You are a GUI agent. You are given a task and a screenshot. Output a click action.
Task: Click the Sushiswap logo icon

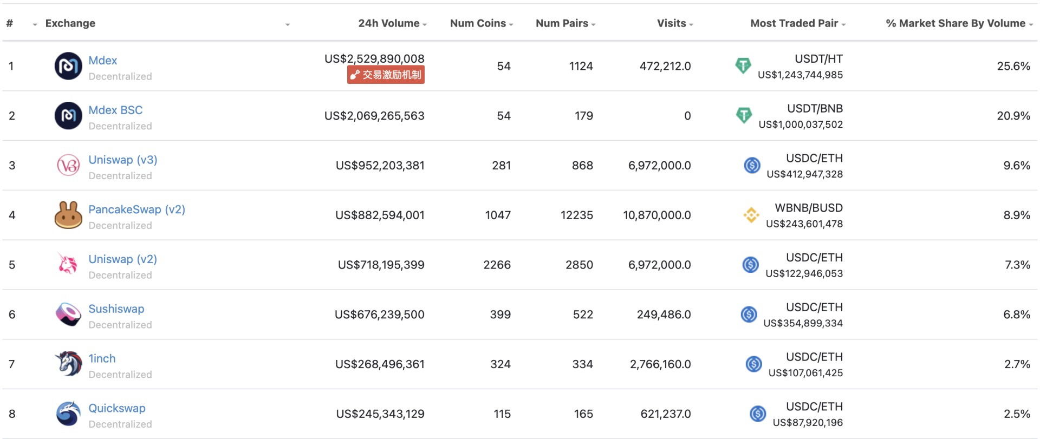68,314
